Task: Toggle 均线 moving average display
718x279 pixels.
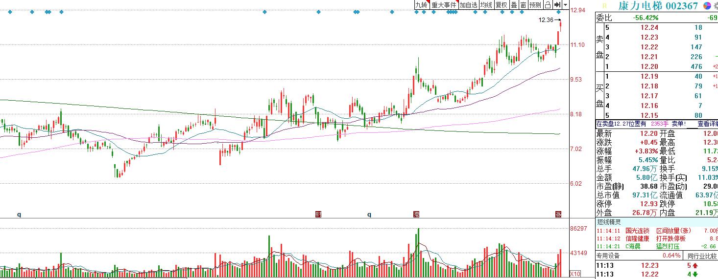Action: pos(486,5)
